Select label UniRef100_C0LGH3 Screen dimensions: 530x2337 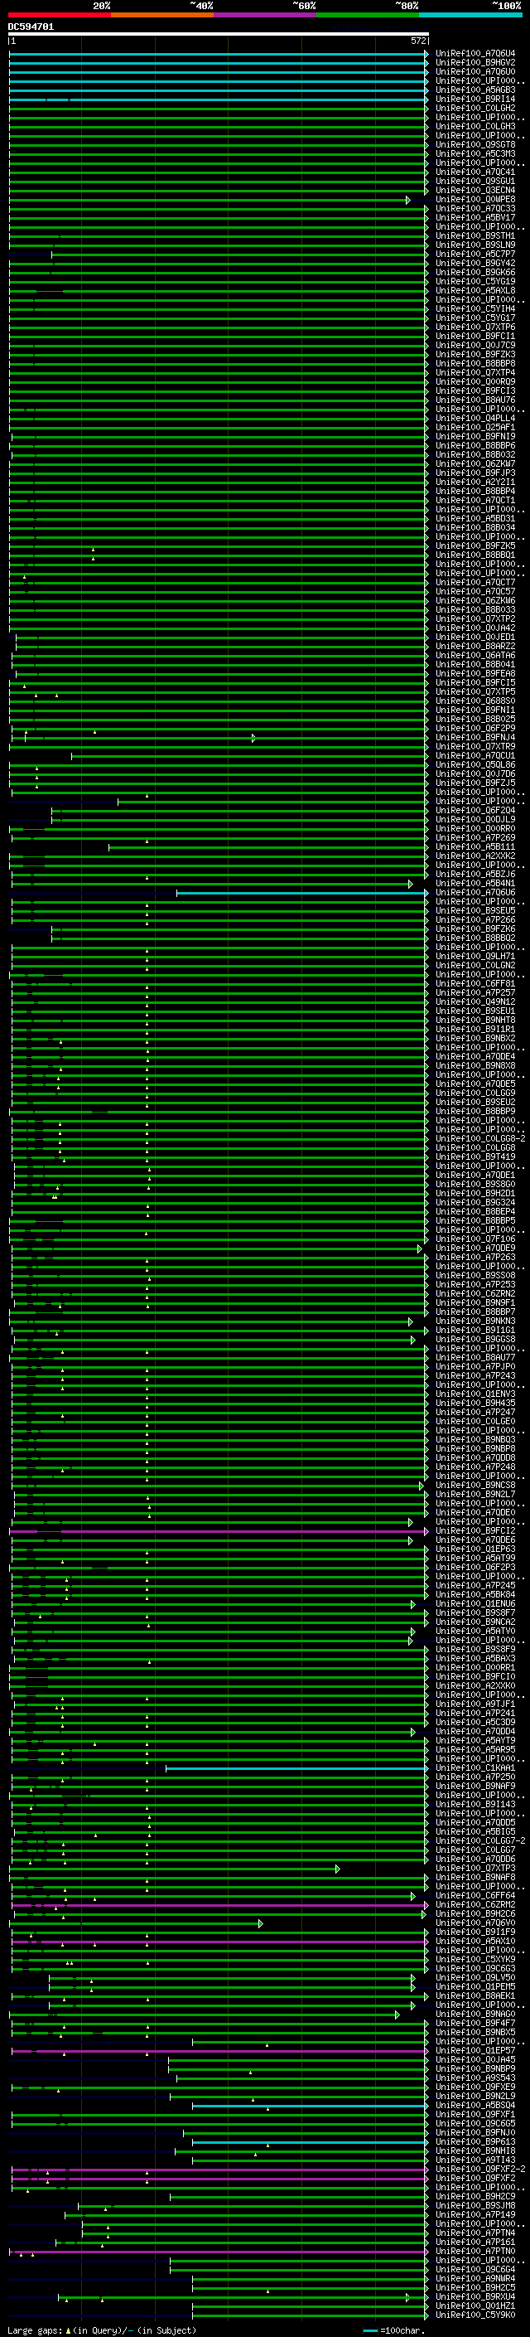pyautogui.click(x=475, y=126)
